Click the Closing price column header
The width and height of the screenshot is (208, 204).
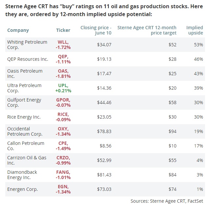pyautogui.click(x=96, y=30)
